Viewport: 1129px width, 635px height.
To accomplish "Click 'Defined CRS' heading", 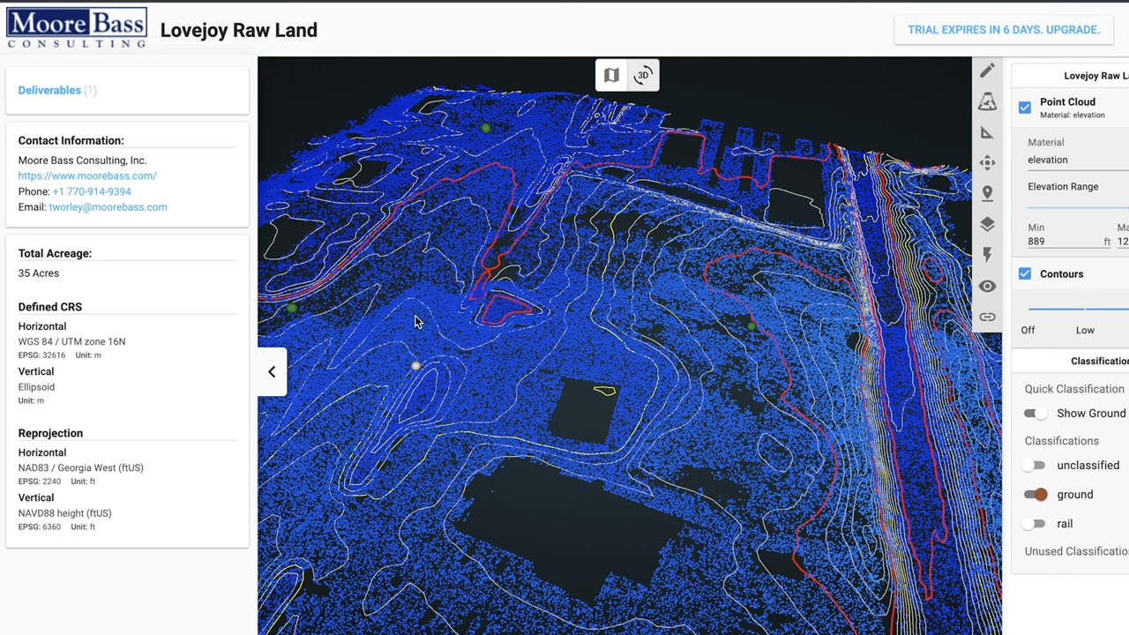I will pyautogui.click(x=49, y=307).
